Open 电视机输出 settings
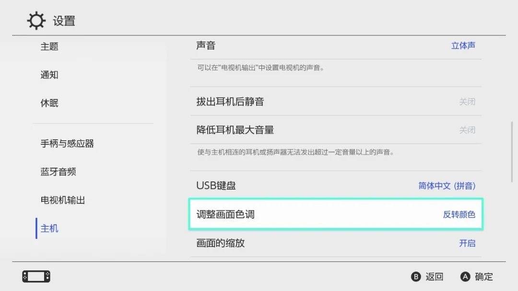 63,200
